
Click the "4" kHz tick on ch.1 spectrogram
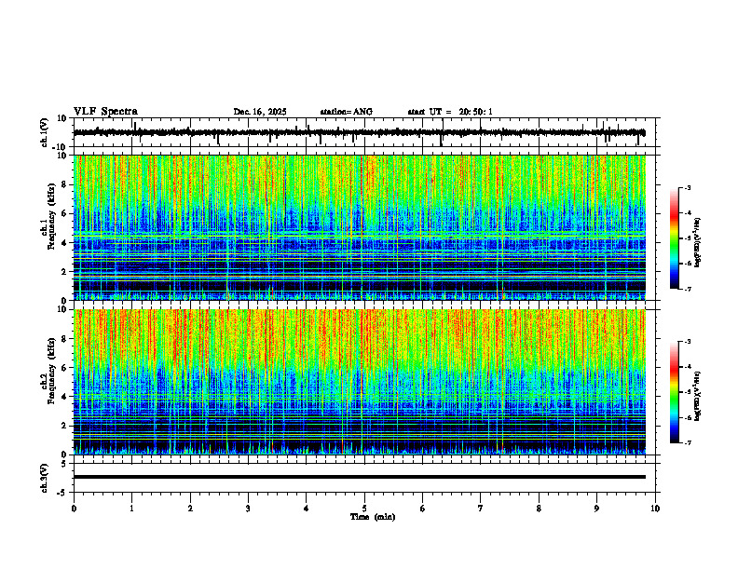(x=65, y=243)
